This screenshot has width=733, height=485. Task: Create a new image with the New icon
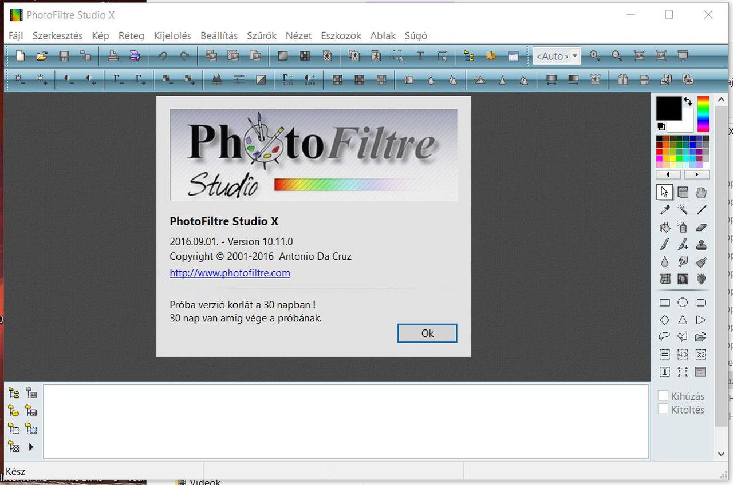[x=20, y=56]
